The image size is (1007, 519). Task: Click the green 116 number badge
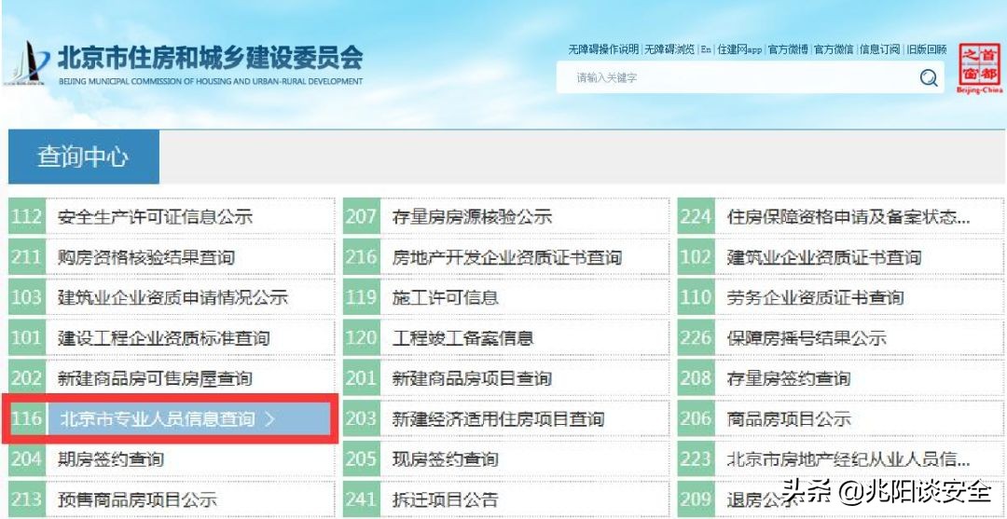coord(27,419)
